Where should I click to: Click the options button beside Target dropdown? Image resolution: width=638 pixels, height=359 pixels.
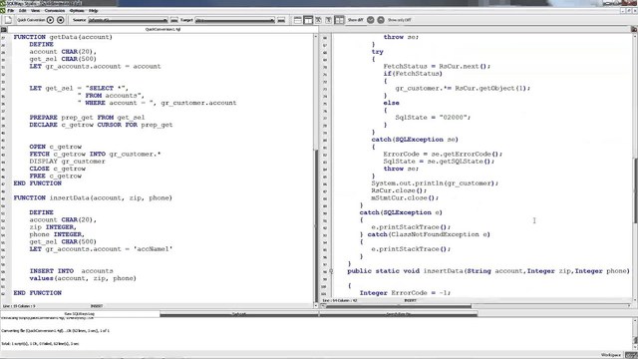tap(281, 20)
